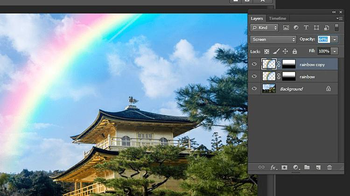Filter for type layers icon
350x196 pixels.
click(306, 27)
